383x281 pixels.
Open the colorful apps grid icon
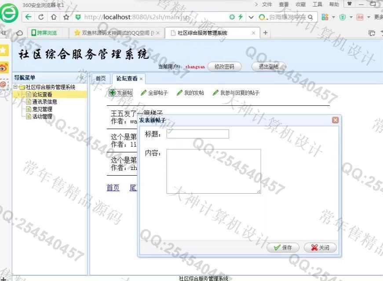point(325,17)
